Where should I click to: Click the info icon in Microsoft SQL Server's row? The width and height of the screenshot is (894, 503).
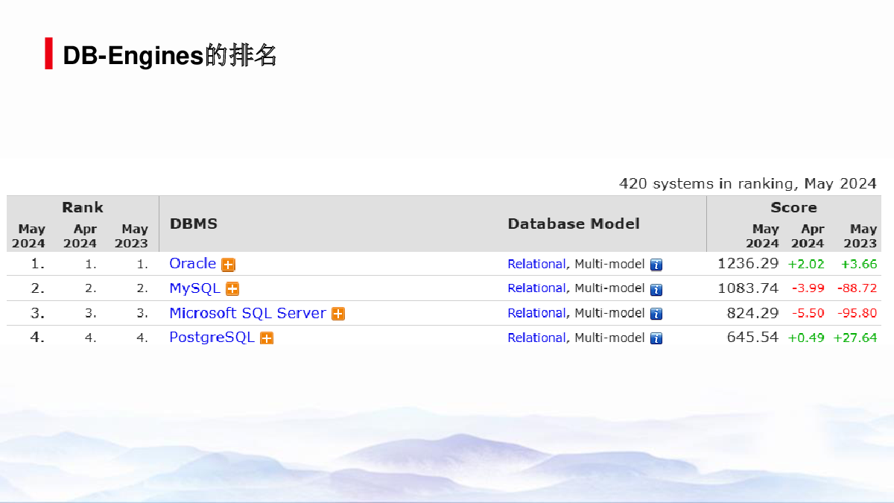pyautogui.click(x=656, y=314)
